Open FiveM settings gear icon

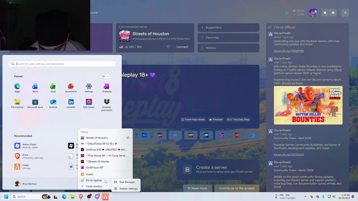pos(333,13)
